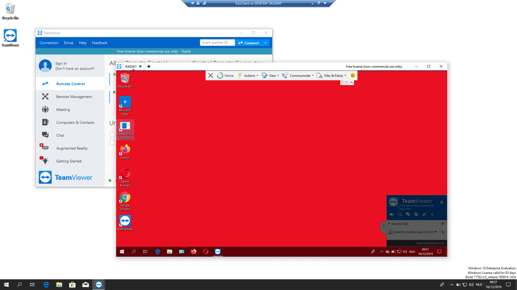Click the user avatar icon next to Sign In
The height and width of the screenshot is (290, 517).
coord(45,66)
